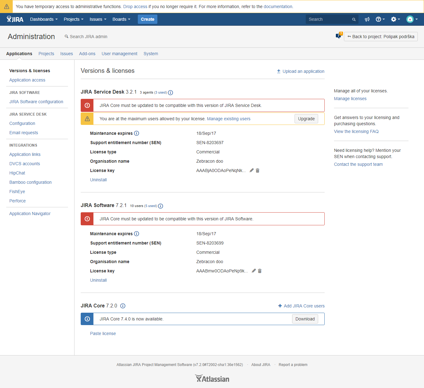This screenshot has width=424, height=388.
Task: Click Manage existing users link
Action: coord(228,119)
